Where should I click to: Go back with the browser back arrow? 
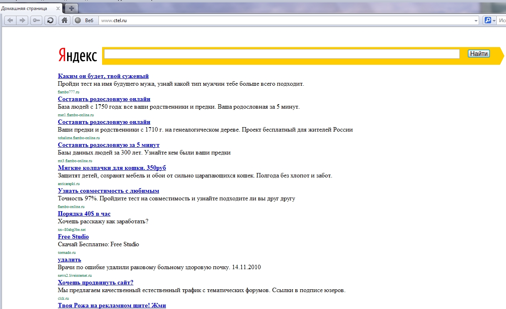click(10, 20)
